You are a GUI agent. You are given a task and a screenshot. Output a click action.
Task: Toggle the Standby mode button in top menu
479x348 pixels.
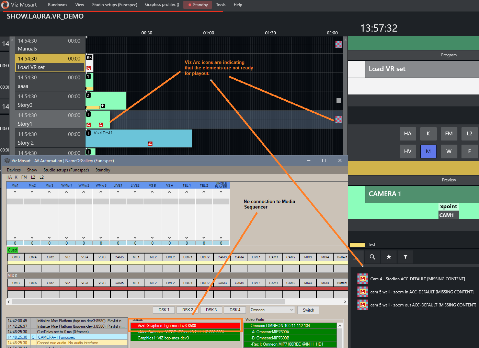point(198,5)
